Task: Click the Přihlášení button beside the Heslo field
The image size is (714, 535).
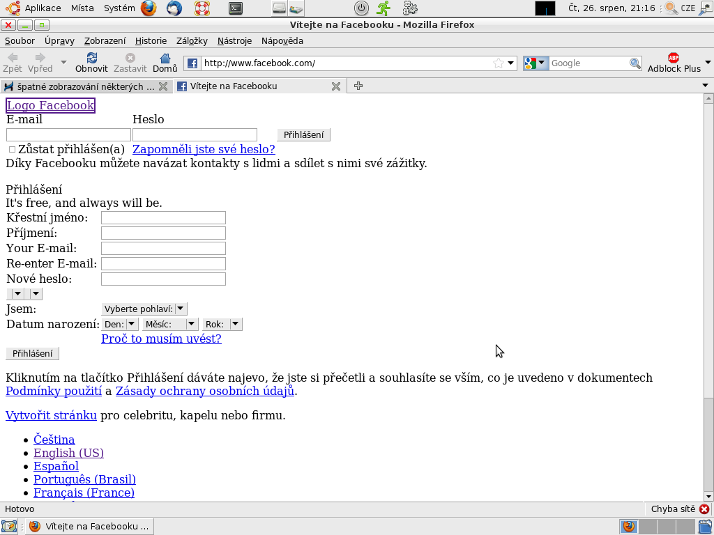Action: [304, 134]
